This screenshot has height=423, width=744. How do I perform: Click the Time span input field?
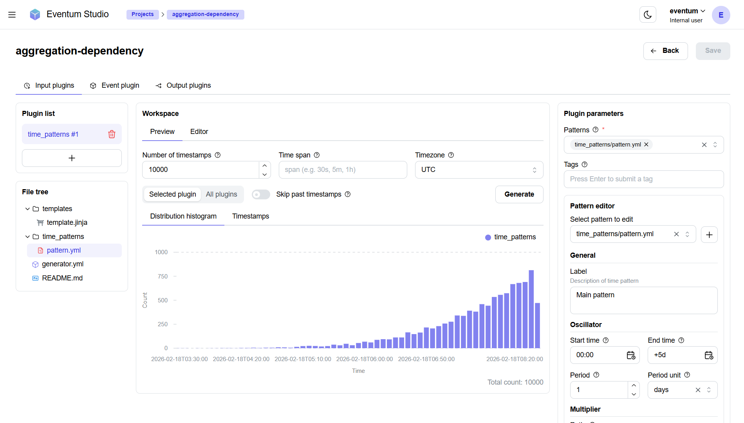(x=342, y=170)
